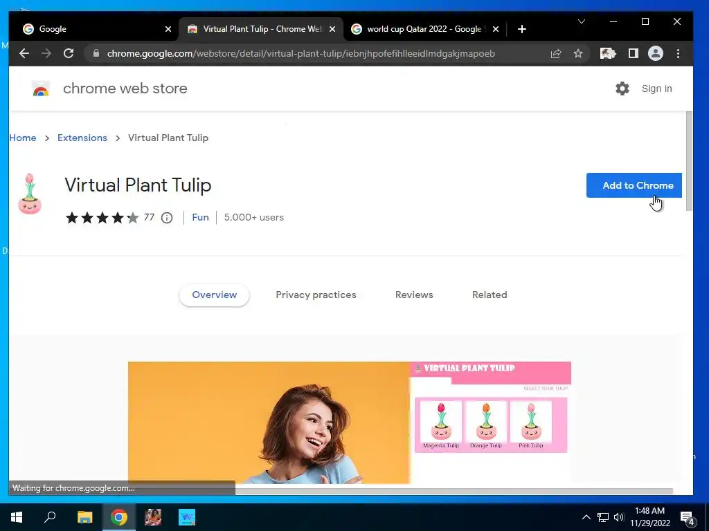Click the padlock site info icon
The image size is (709, 531).
pyautogui.click(x=96, y=53)
